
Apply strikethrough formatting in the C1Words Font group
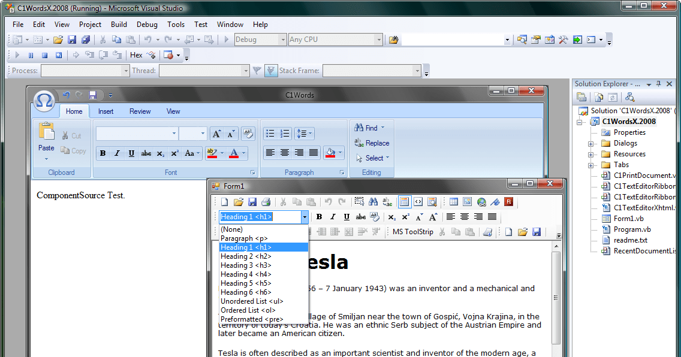pyautogui.click(x=146, y=153)
